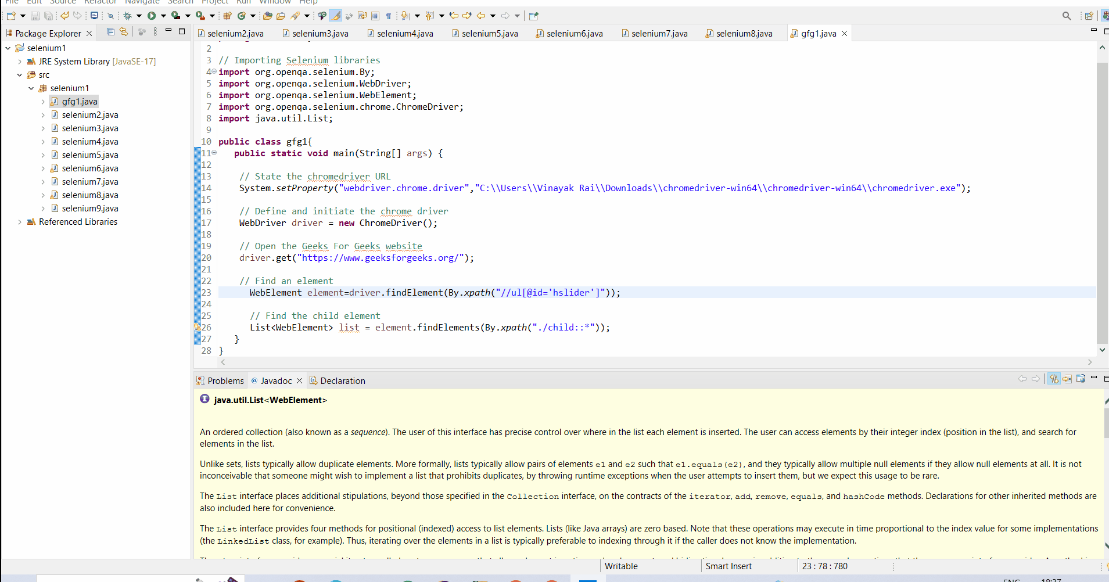Expand the Referenced Libraries node
1109x582 pixels.
(x=19, y=221)
